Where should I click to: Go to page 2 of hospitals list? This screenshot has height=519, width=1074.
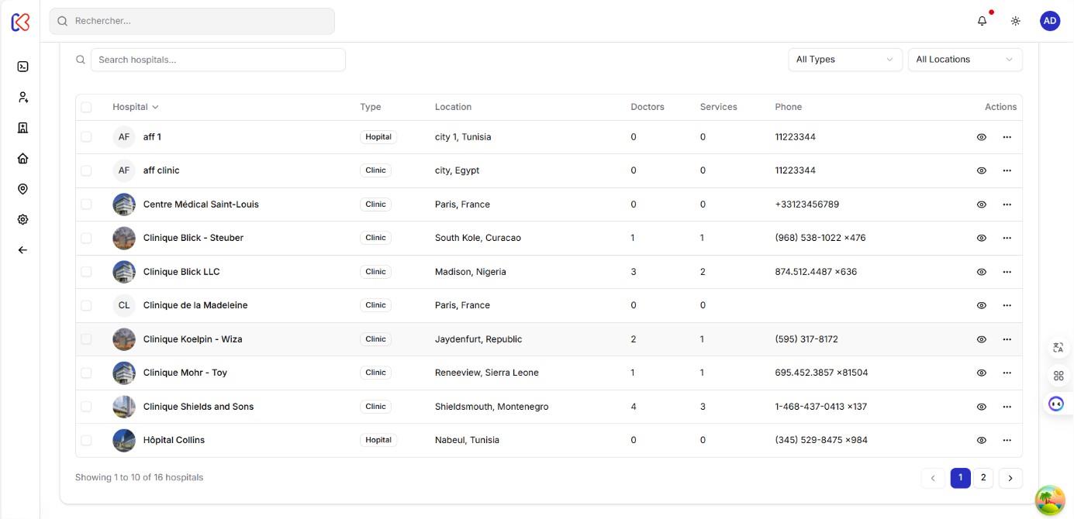tap(982, 478)
